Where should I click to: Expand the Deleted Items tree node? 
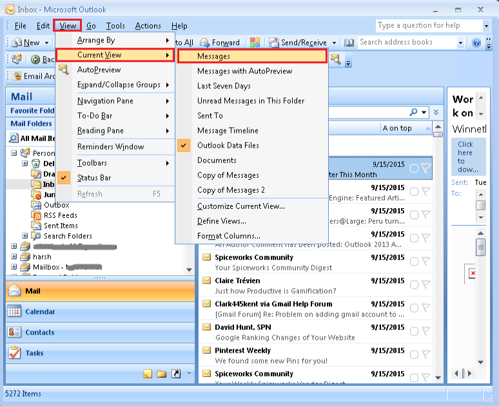pos(25,164)
